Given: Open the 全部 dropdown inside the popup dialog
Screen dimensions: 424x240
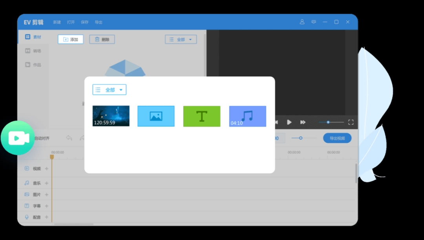Looking at the screenshot, I should (x=109, y=89).
